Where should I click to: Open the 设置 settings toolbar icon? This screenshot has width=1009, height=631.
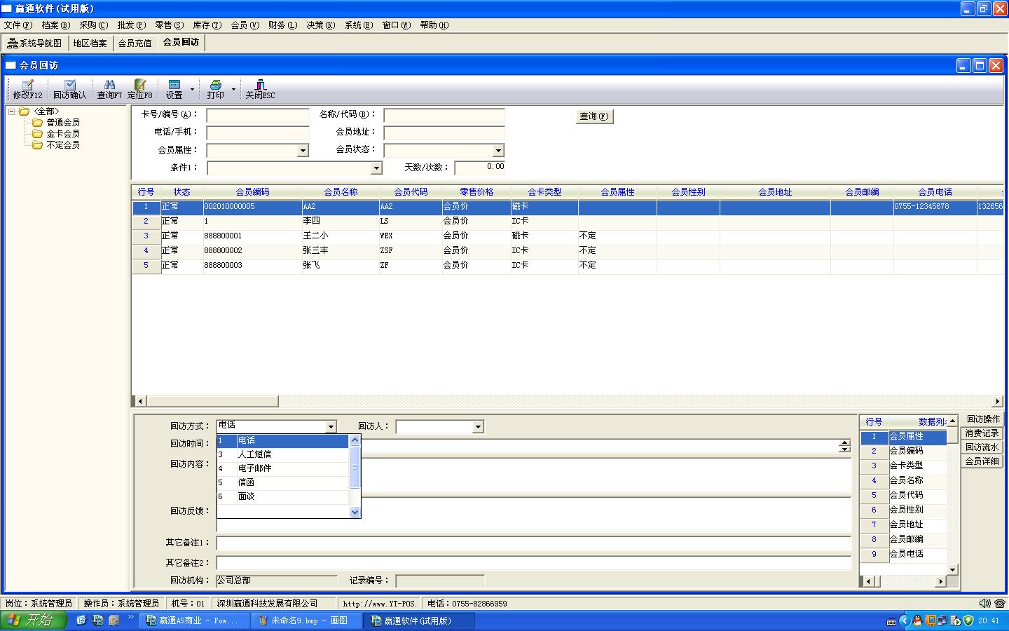(174, 89)
